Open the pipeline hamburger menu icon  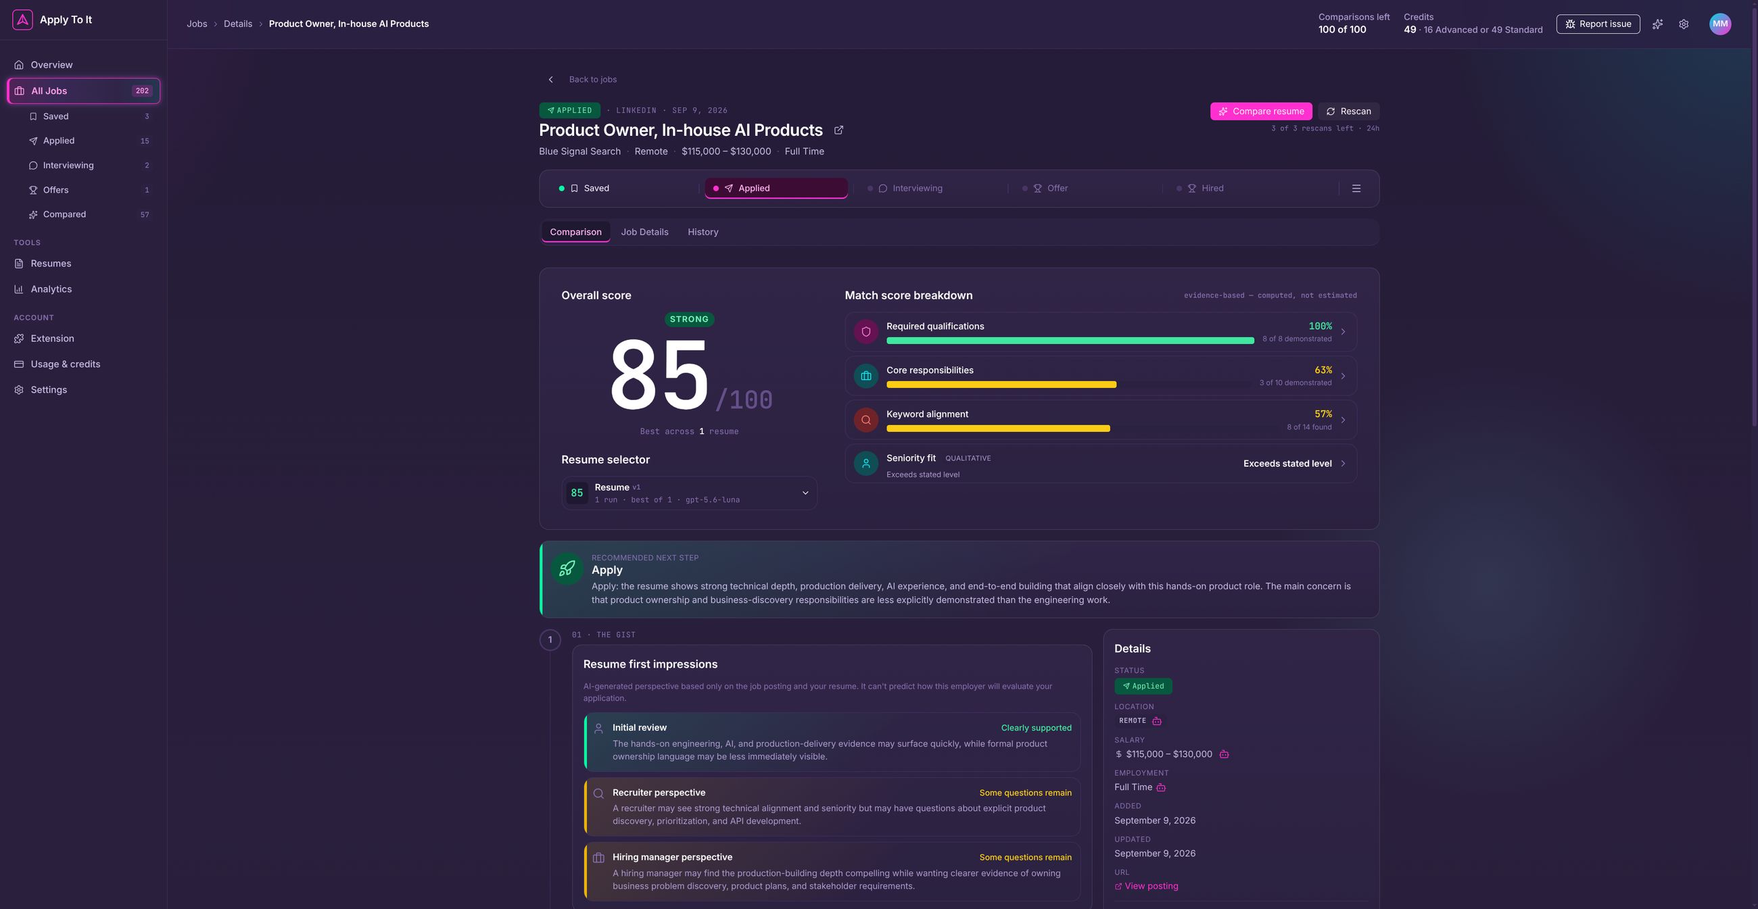click(1356, 188)
